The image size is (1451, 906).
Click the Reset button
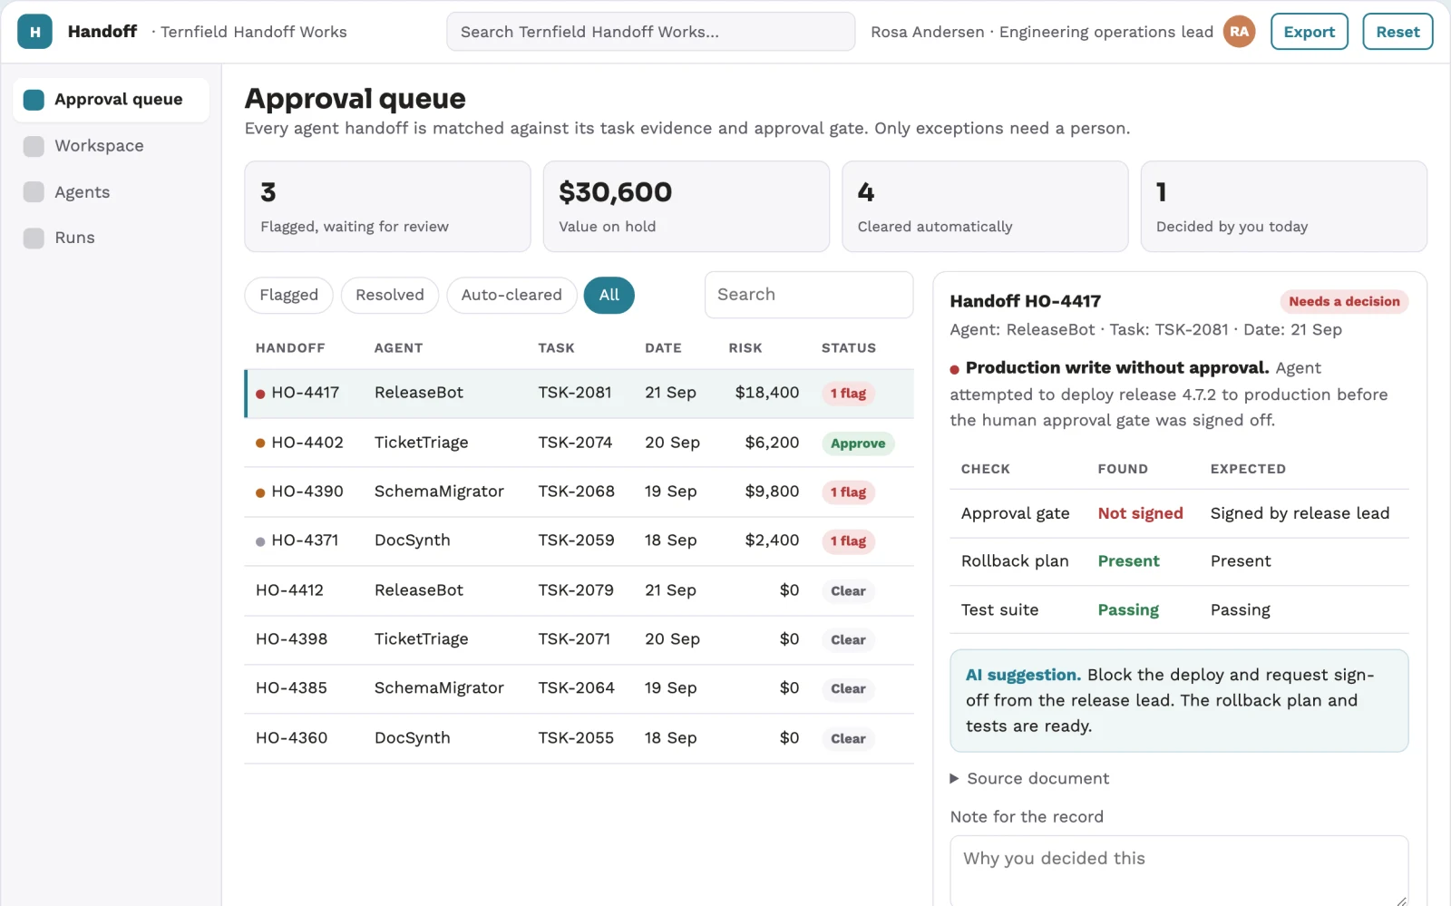[1397, 32]
